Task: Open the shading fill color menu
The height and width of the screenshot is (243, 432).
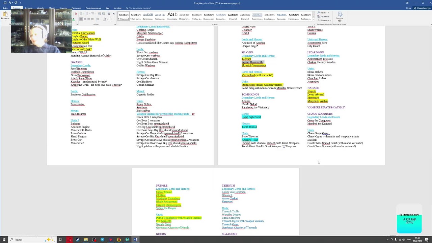Action: (x=107, y=19)
